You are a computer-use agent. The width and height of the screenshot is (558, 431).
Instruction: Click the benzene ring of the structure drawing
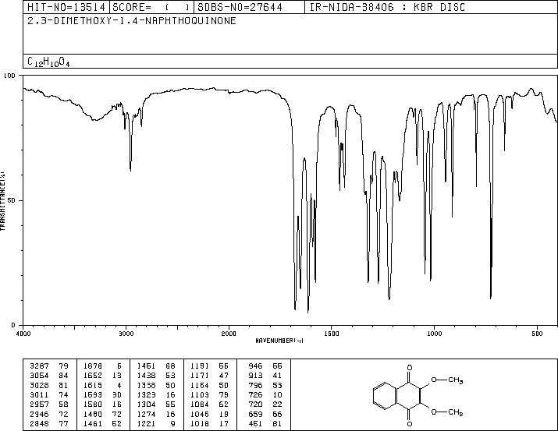[x=386, y=395]
